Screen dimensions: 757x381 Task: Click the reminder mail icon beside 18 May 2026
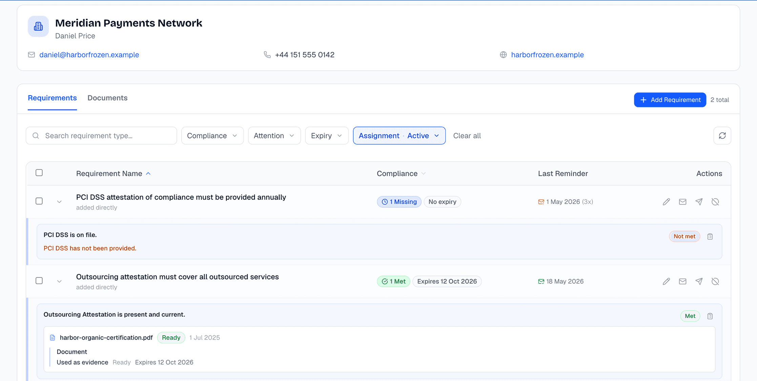point(541,281)
